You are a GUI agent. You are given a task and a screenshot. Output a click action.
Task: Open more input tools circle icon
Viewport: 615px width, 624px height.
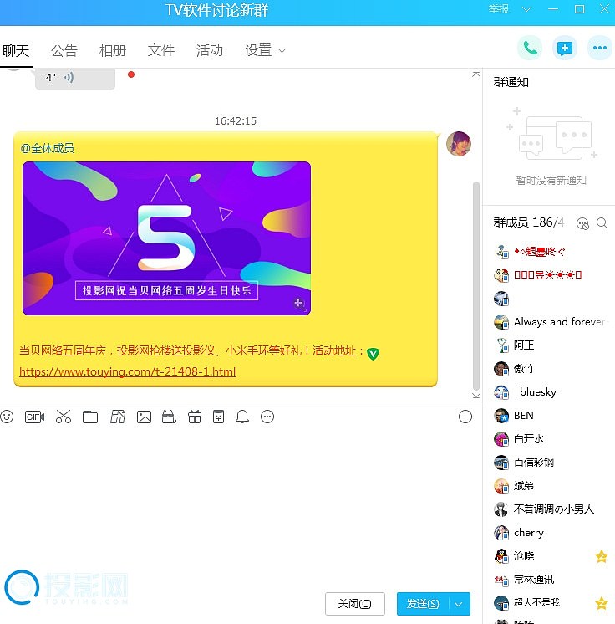[267, 417]
